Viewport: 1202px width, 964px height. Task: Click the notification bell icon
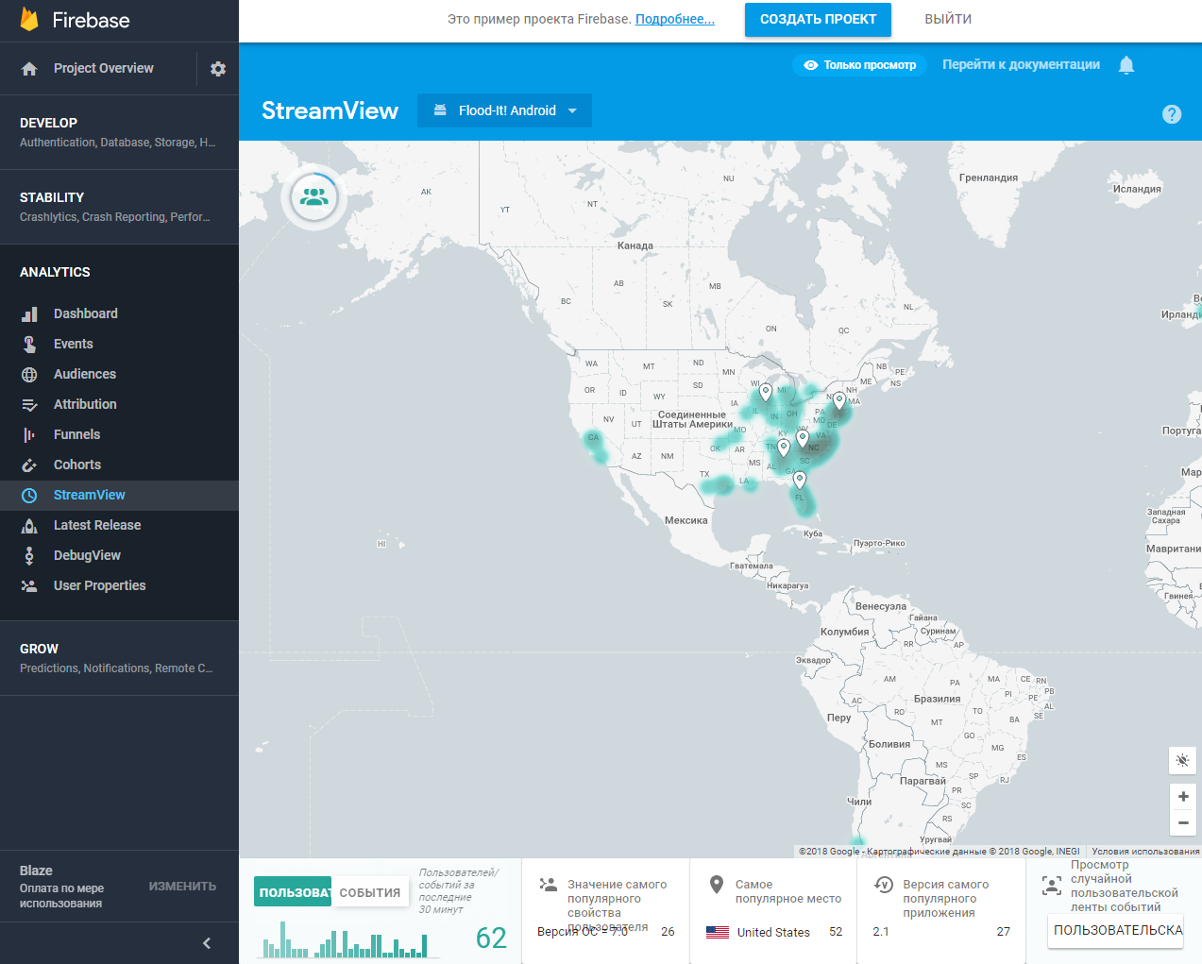tap(1126, 65)
